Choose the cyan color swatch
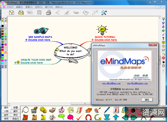Viewport: 167px width, 122px height. tap(3, 63)
